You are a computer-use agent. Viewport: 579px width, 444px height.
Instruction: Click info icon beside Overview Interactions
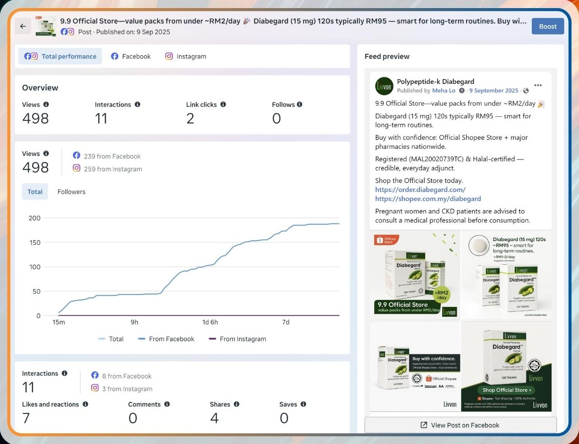(x=137, y=104)
